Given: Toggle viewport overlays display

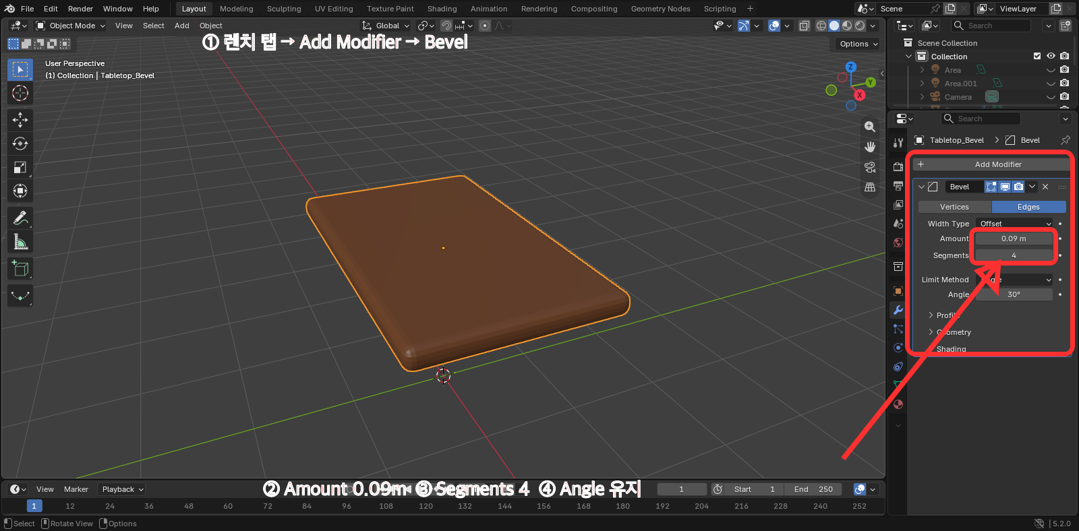Looking at the screenshot, I should pyautogui.click(x=774, y=26).
